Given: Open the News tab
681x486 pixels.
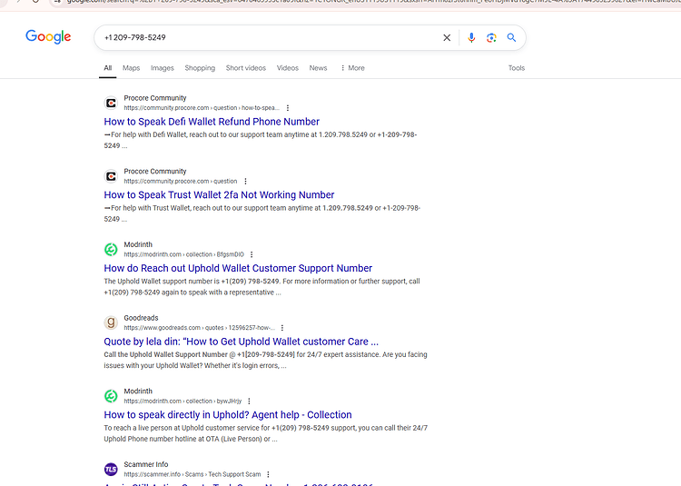Looking at the screenshot, I should (318, 68).
